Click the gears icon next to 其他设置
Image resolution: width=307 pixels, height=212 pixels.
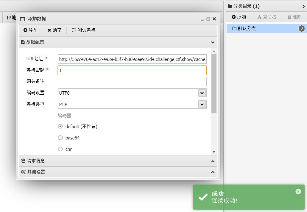[x=23, y=172]
